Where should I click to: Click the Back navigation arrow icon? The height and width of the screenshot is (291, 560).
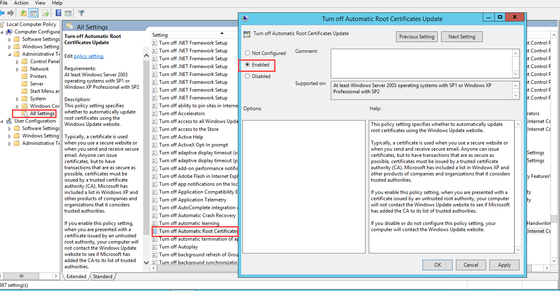tap(2, 13)
